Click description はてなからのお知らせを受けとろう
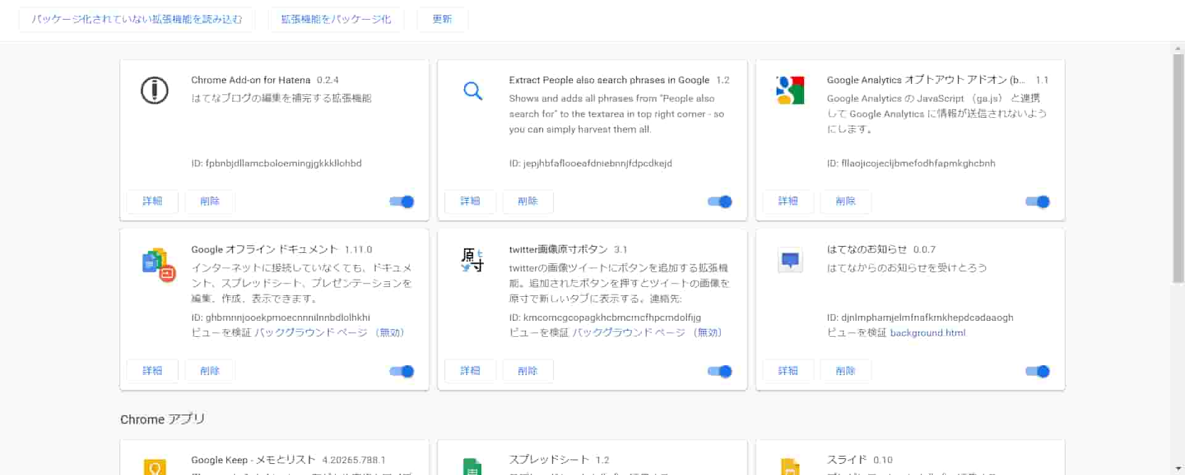 pyautogui.click(x=907, y=268)
